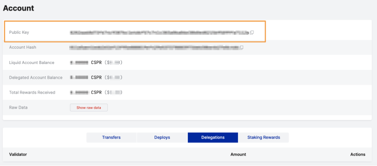Click the Actions column header
Viewport: 377px width, 166px height.
pyautogui.click(x=358, y=155)
